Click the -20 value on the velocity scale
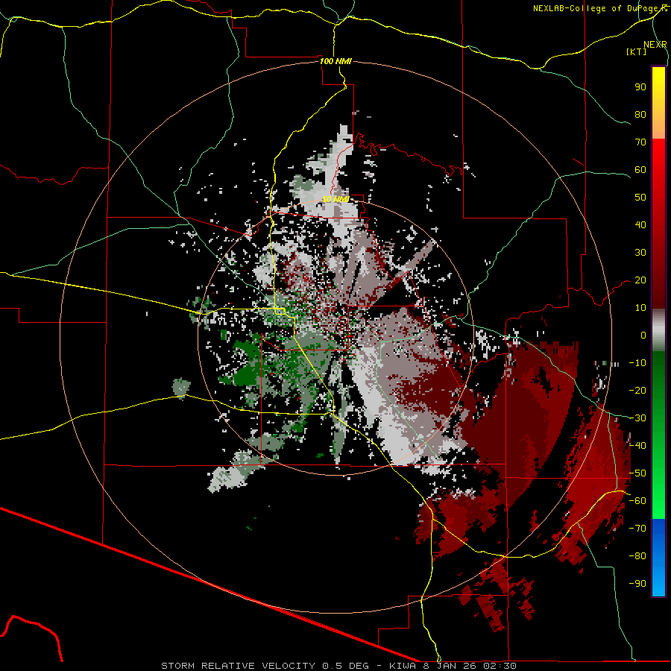The width and height of the screenshot is (671, 671). (x=637, y=390)
